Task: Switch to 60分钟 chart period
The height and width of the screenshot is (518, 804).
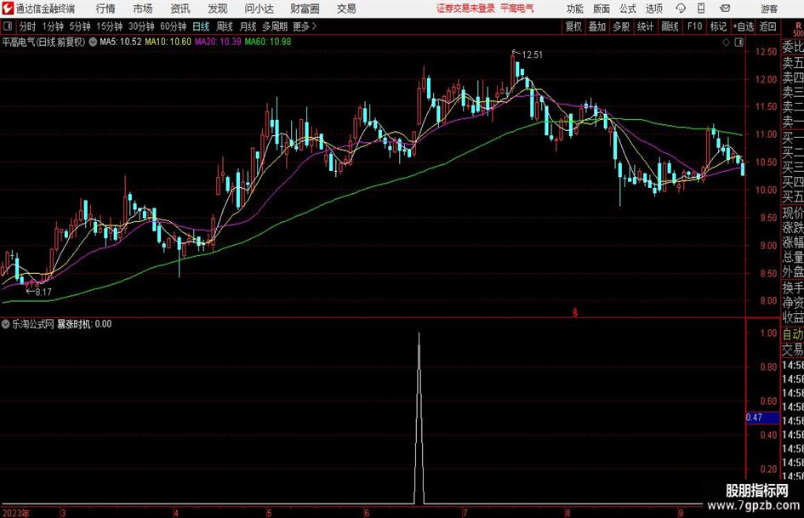Action: pos(174,26)
